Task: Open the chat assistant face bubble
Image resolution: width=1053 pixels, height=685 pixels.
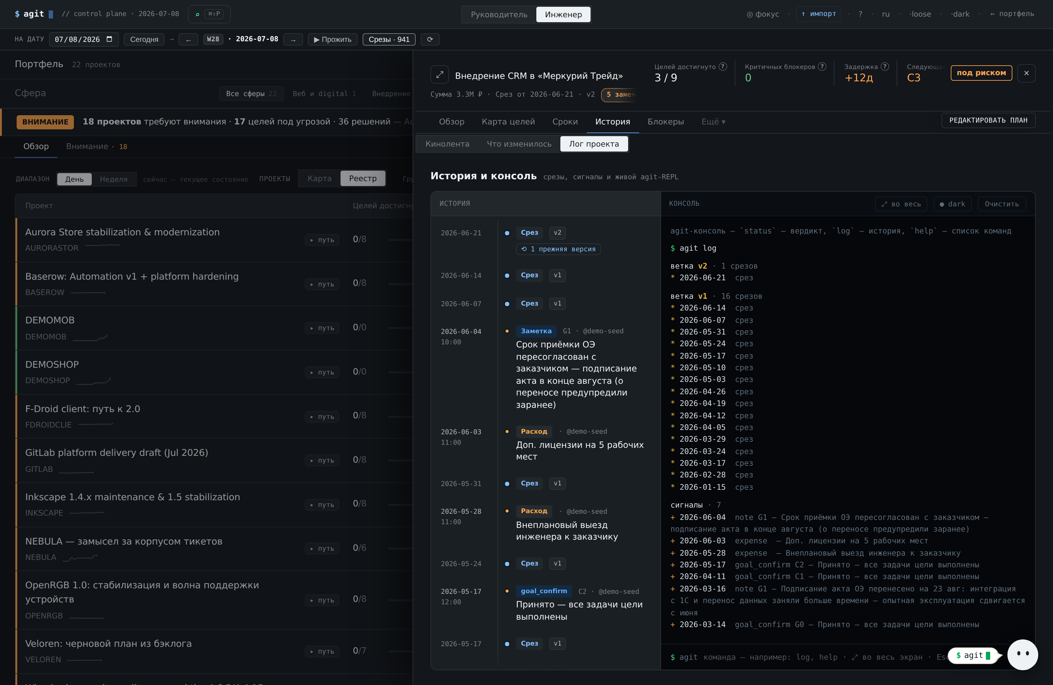Action: point(1023,655)
